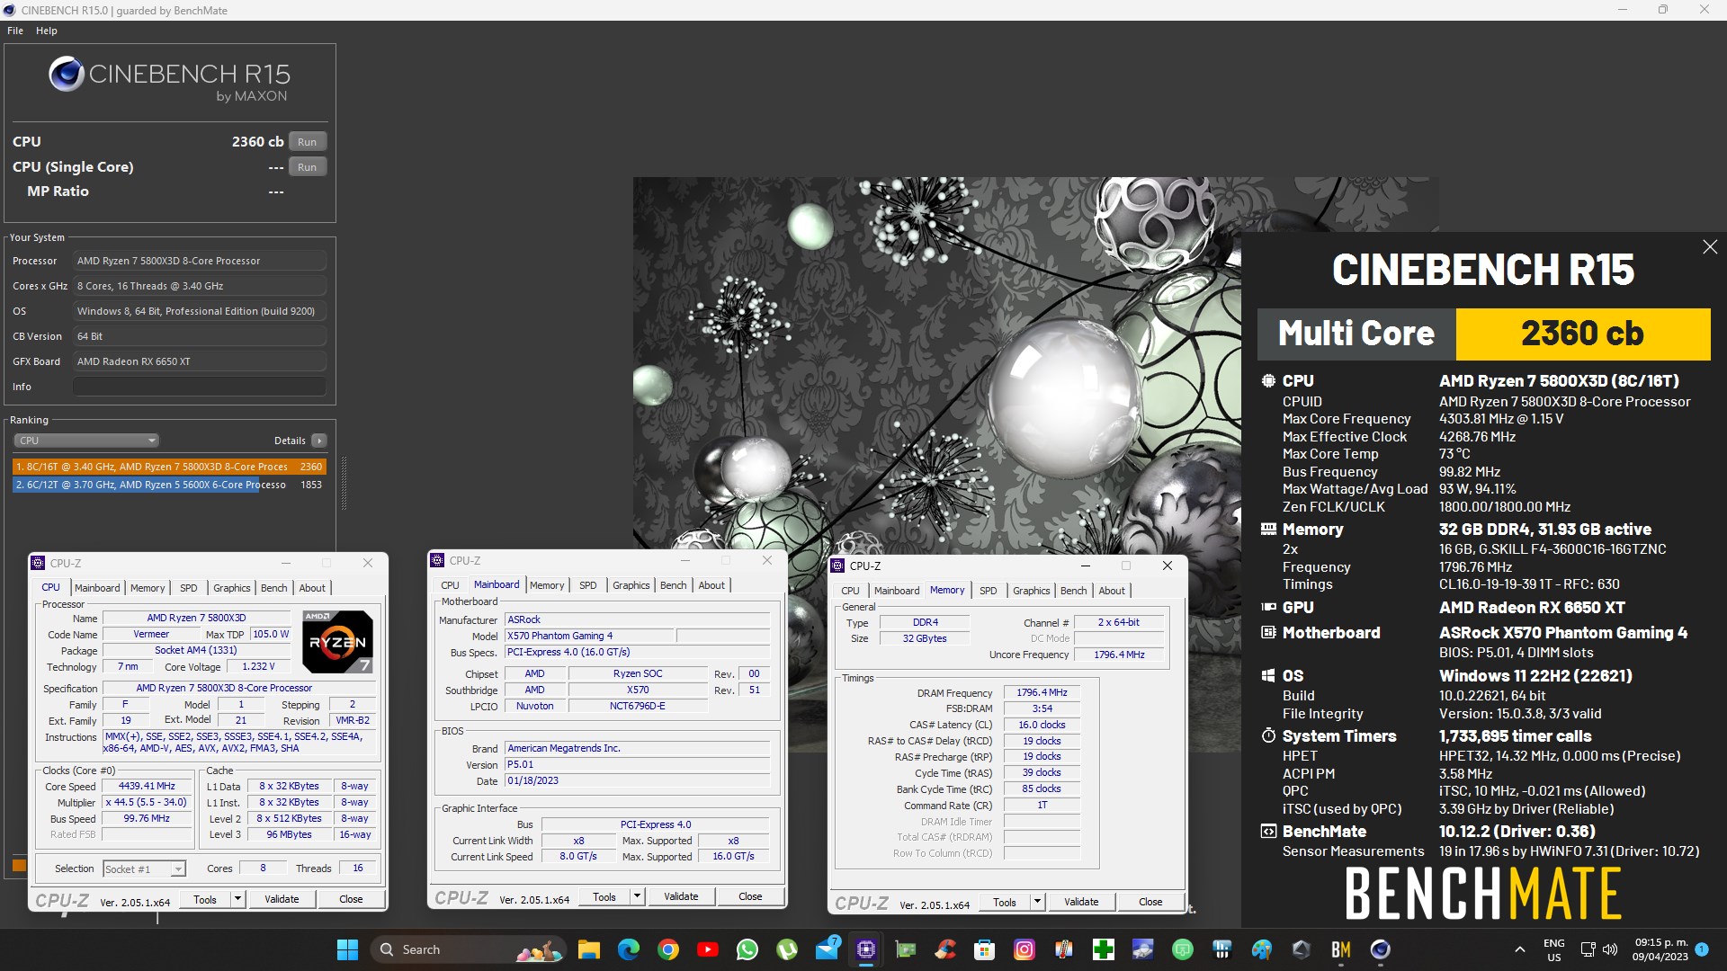Open About tab in CPU-Z Mainboard window
1727x971 pixels.
711,585
